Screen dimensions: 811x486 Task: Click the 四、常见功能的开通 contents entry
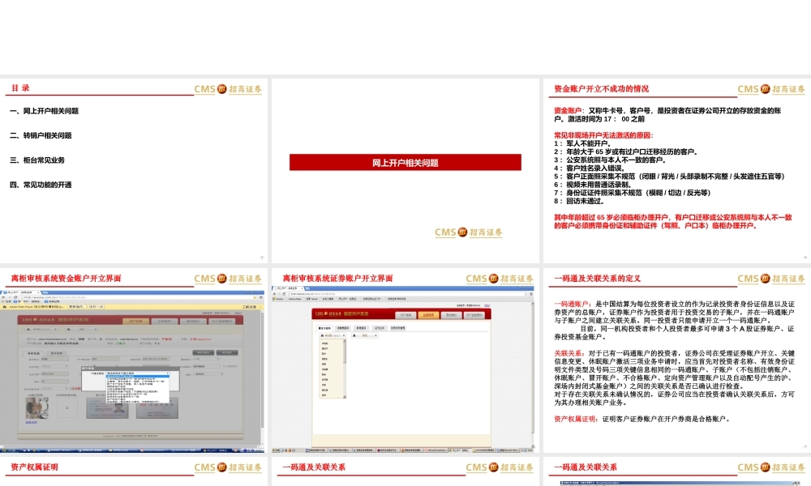41,185
